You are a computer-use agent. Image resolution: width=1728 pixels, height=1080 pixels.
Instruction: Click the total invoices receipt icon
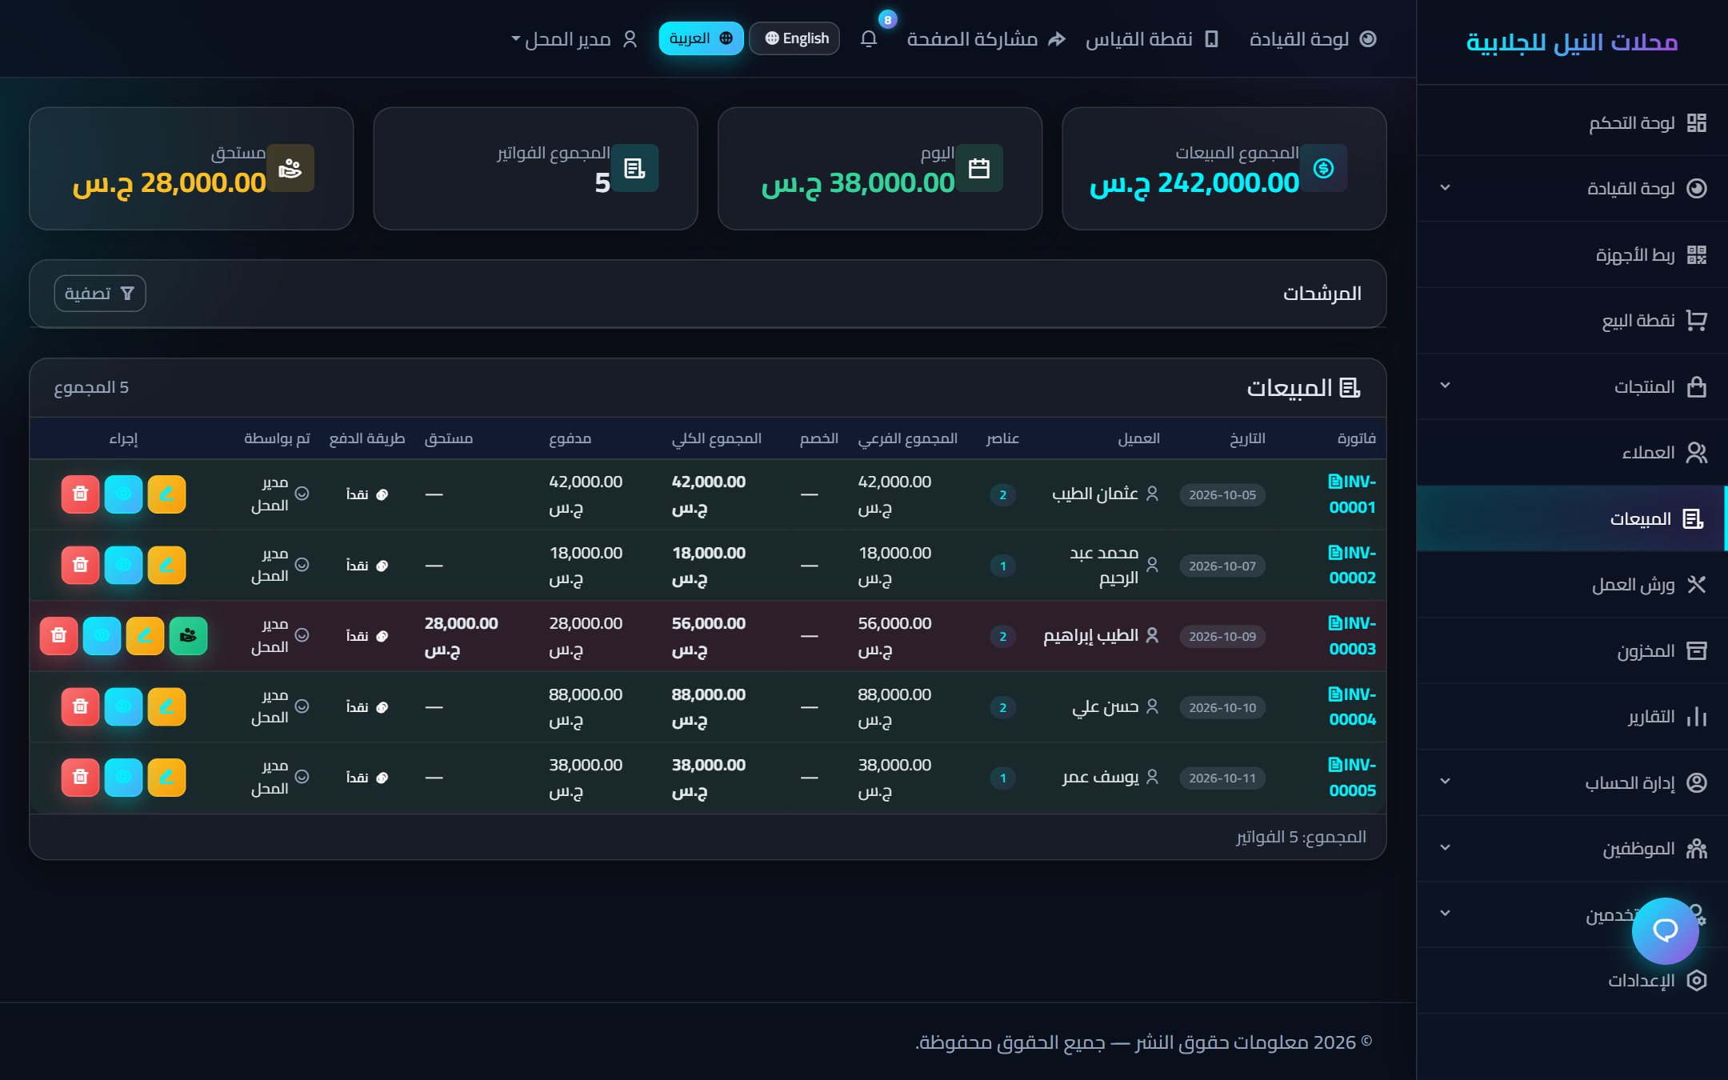click(x=634, y=168)
